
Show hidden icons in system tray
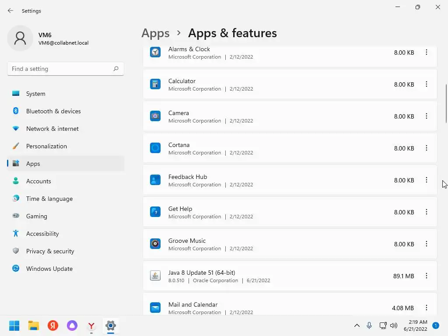click(x=357, y=325)
